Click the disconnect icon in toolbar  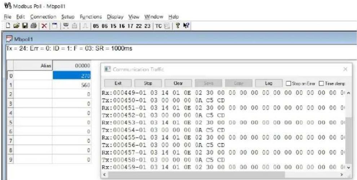click(74, 26)
